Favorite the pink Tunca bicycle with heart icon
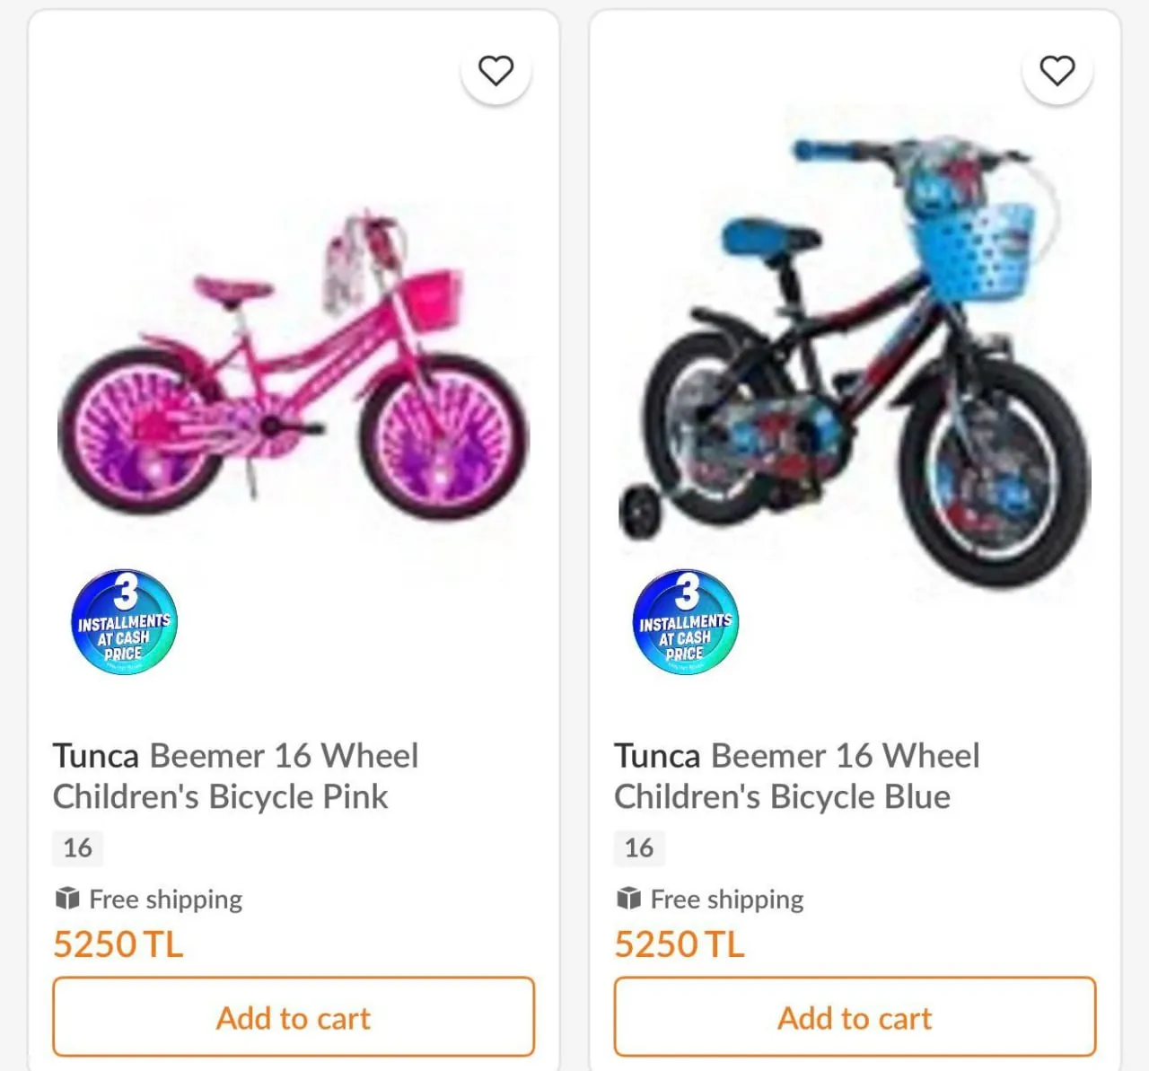 click(x=496, y=70)
